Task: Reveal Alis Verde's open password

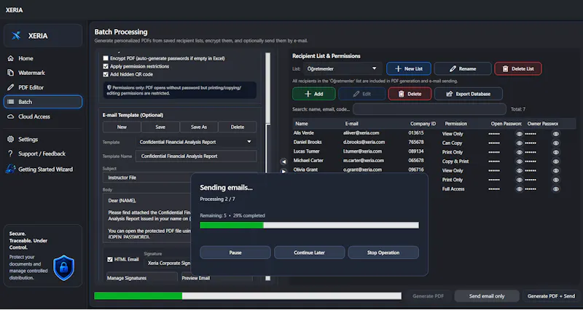Action: 520,134
